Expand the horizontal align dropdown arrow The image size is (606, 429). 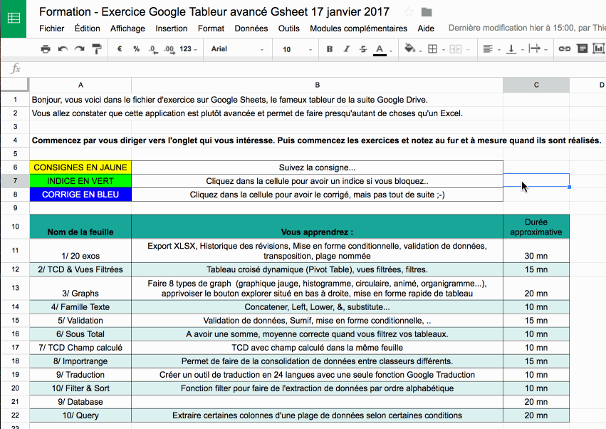(499, 50)
